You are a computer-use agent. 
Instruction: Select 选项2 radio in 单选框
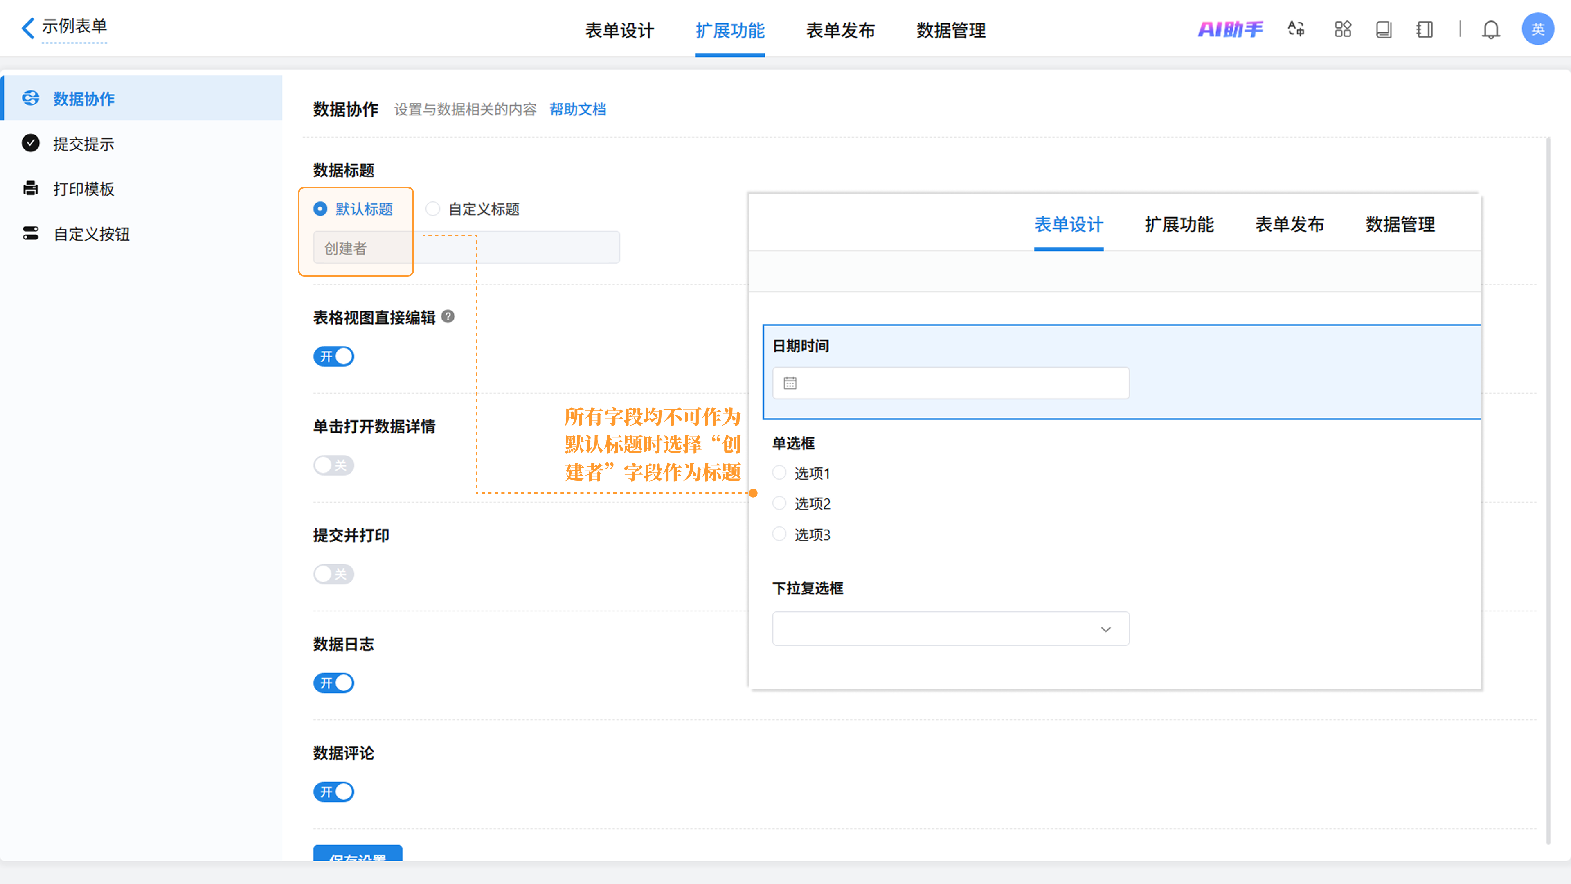coord(779,503)
